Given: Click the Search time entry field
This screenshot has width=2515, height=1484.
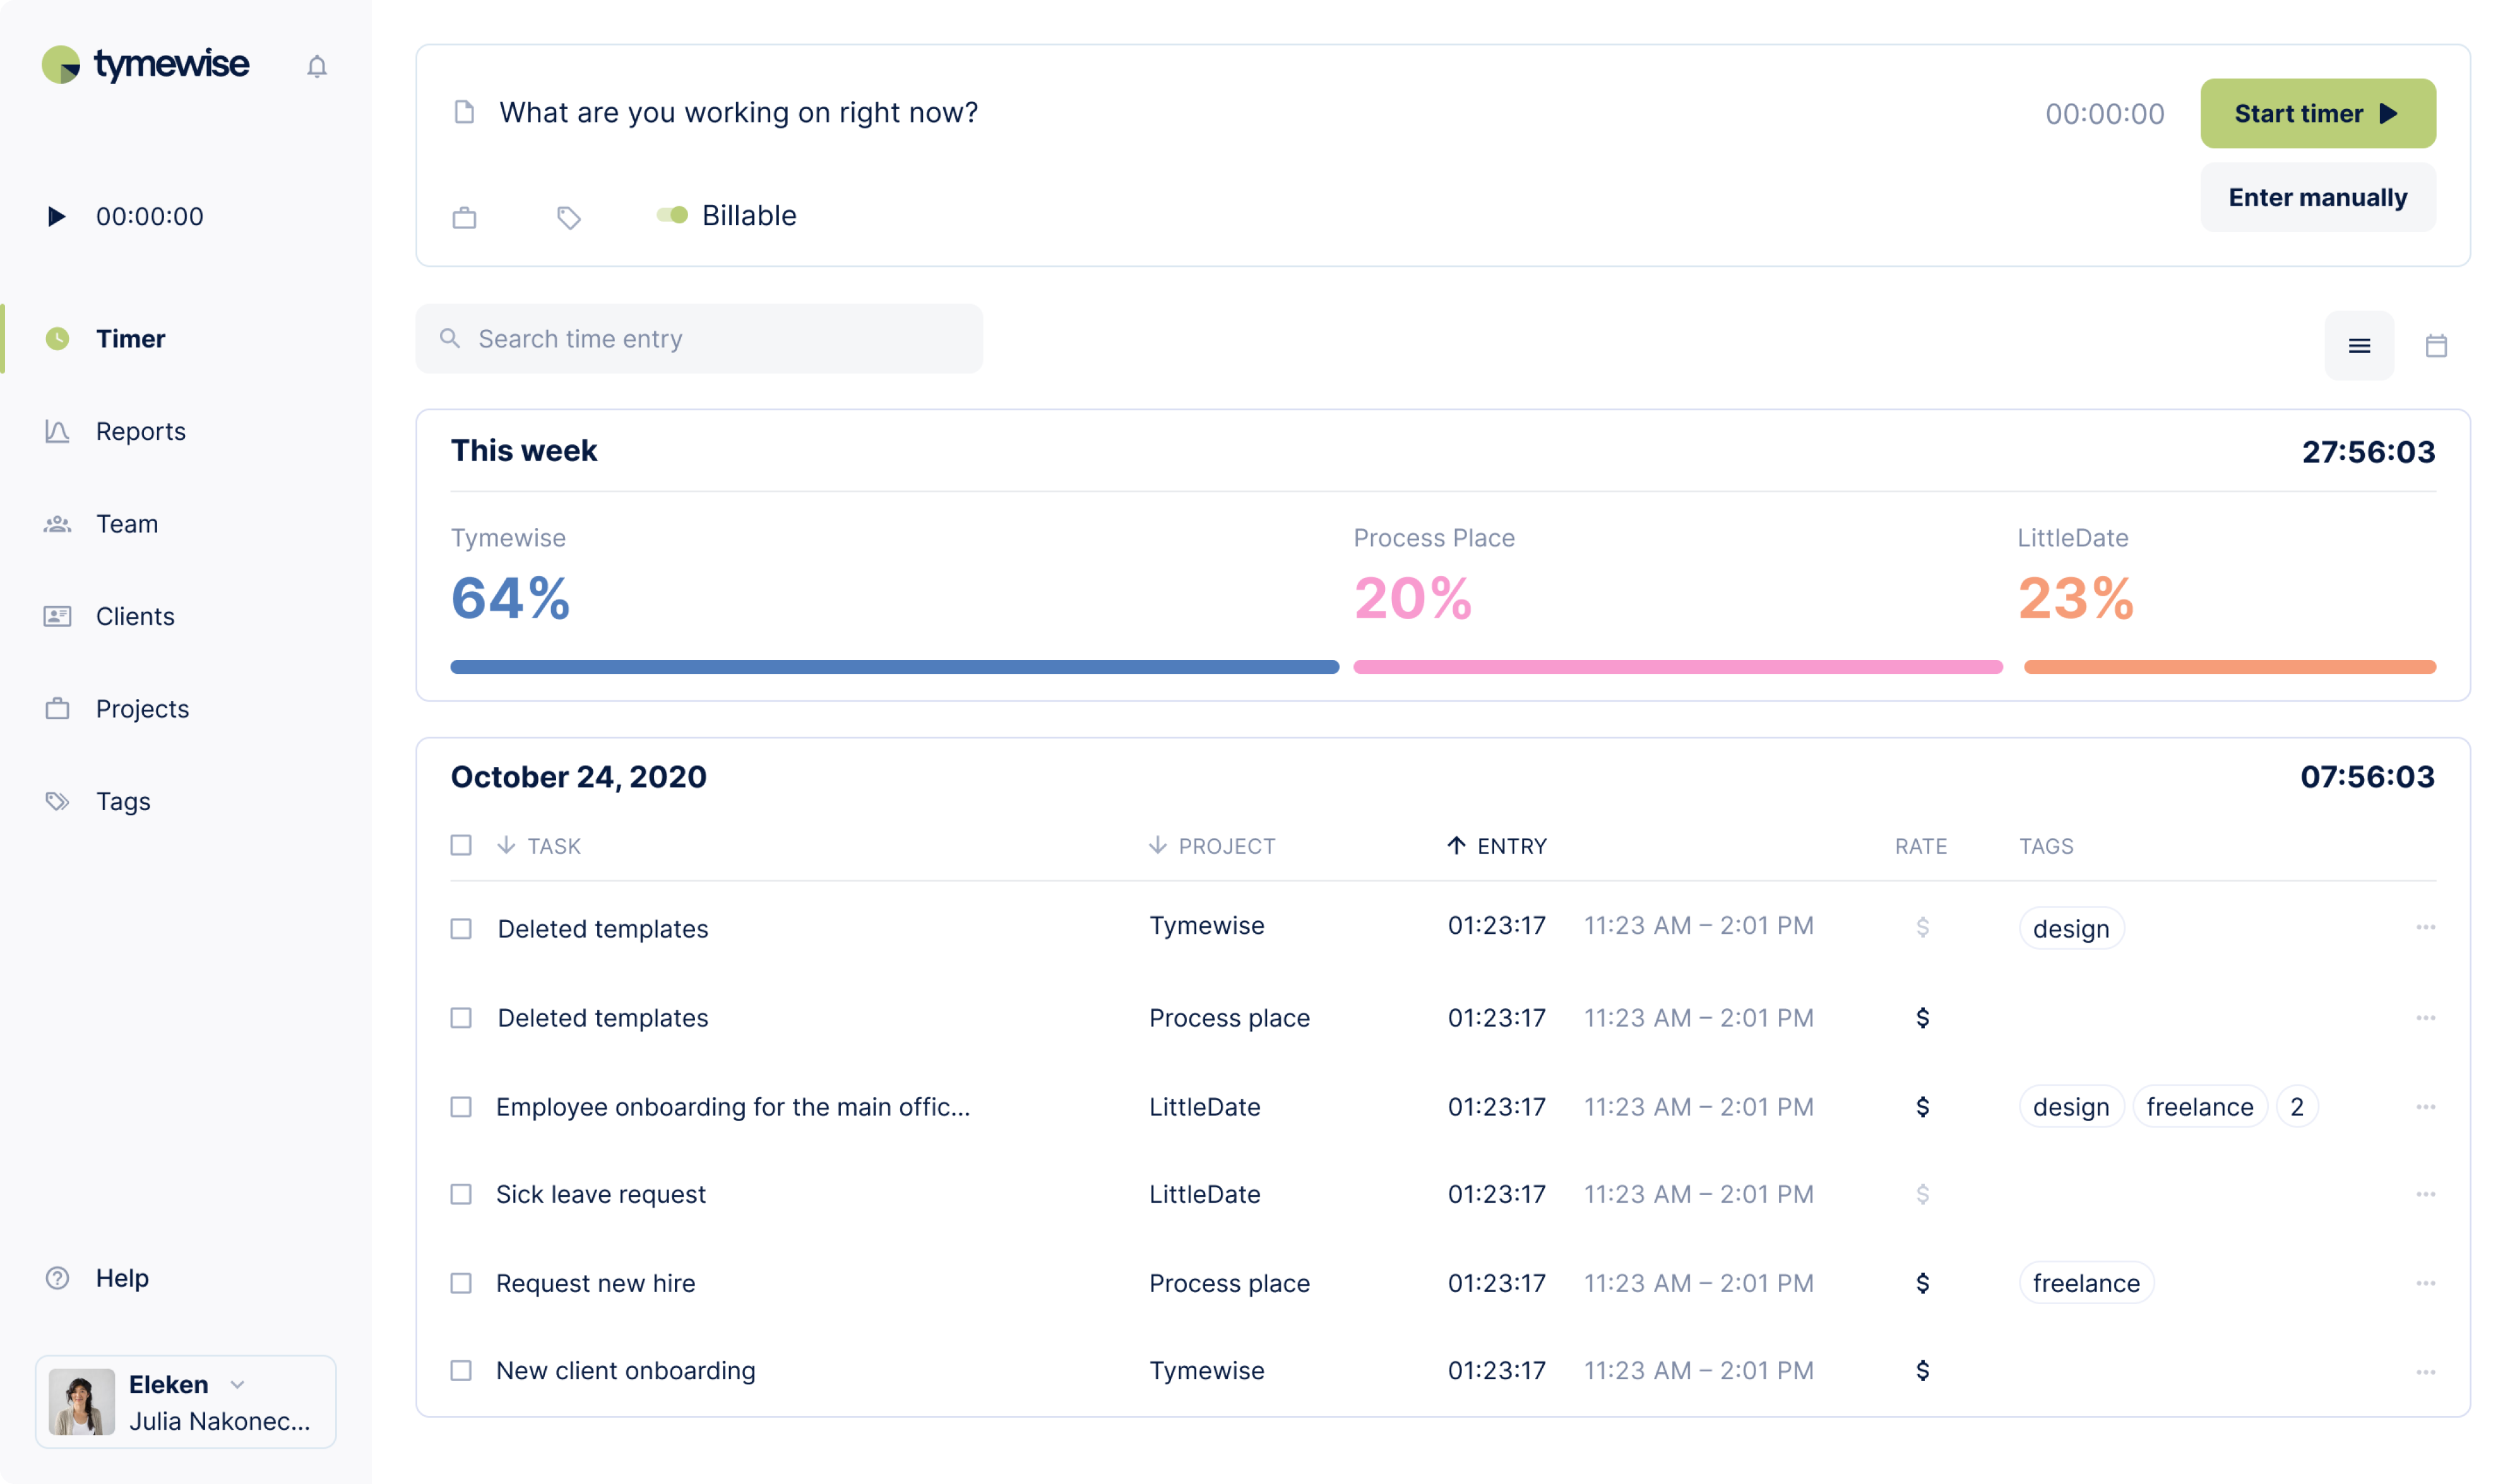Looking at the screenshot, I should point(699,338).
